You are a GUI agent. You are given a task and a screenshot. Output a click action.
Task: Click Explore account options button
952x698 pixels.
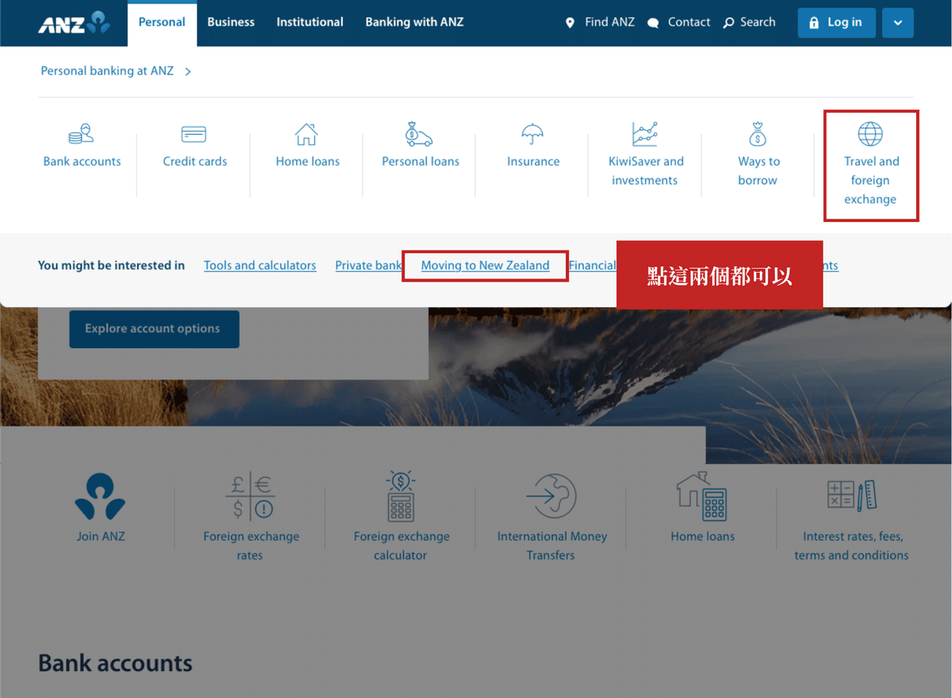154,328
